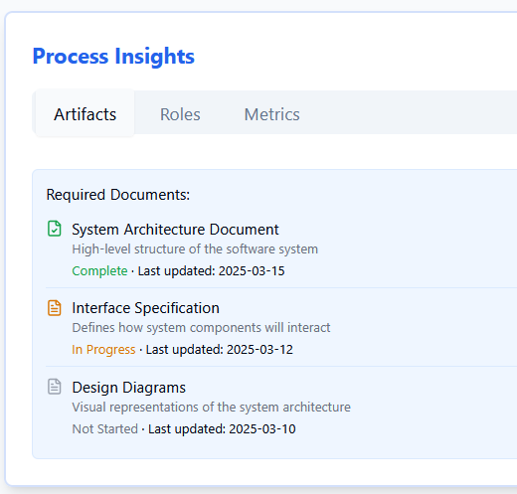Click the Last updated 2025-03-15 date

211,271
